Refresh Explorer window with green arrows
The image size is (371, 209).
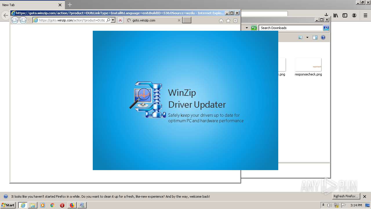(x=254, y=28)
